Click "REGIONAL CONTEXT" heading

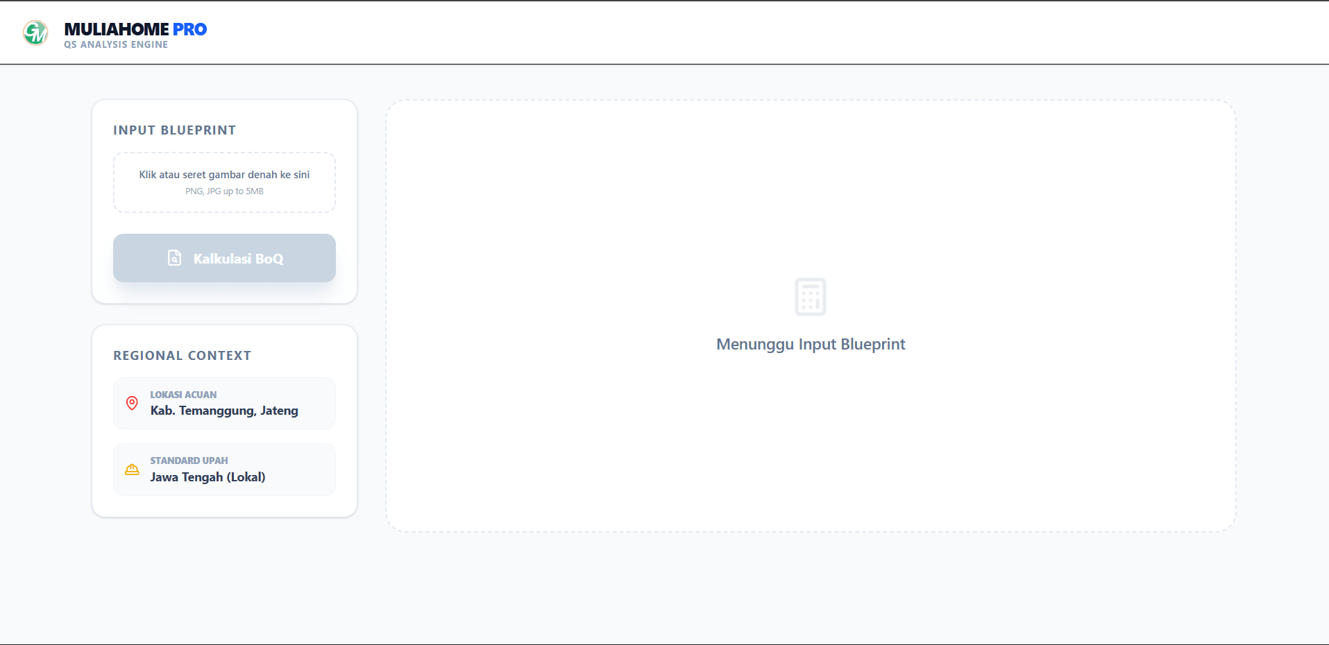pyautogui.click(x=183, y=356)
